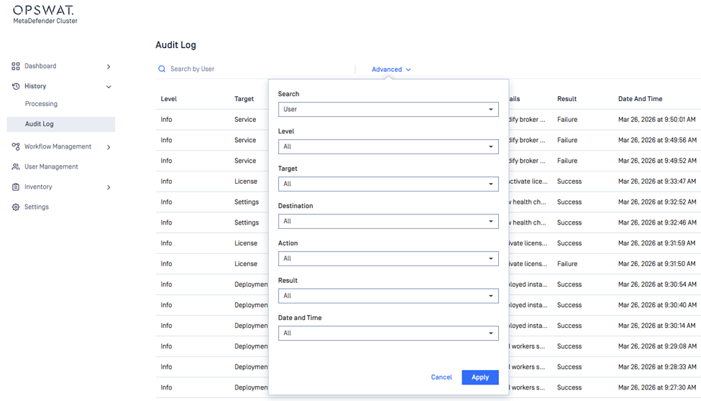Open the Destination filter dropdown
This screenshot has height=401, width=701.
pos(388,221)
